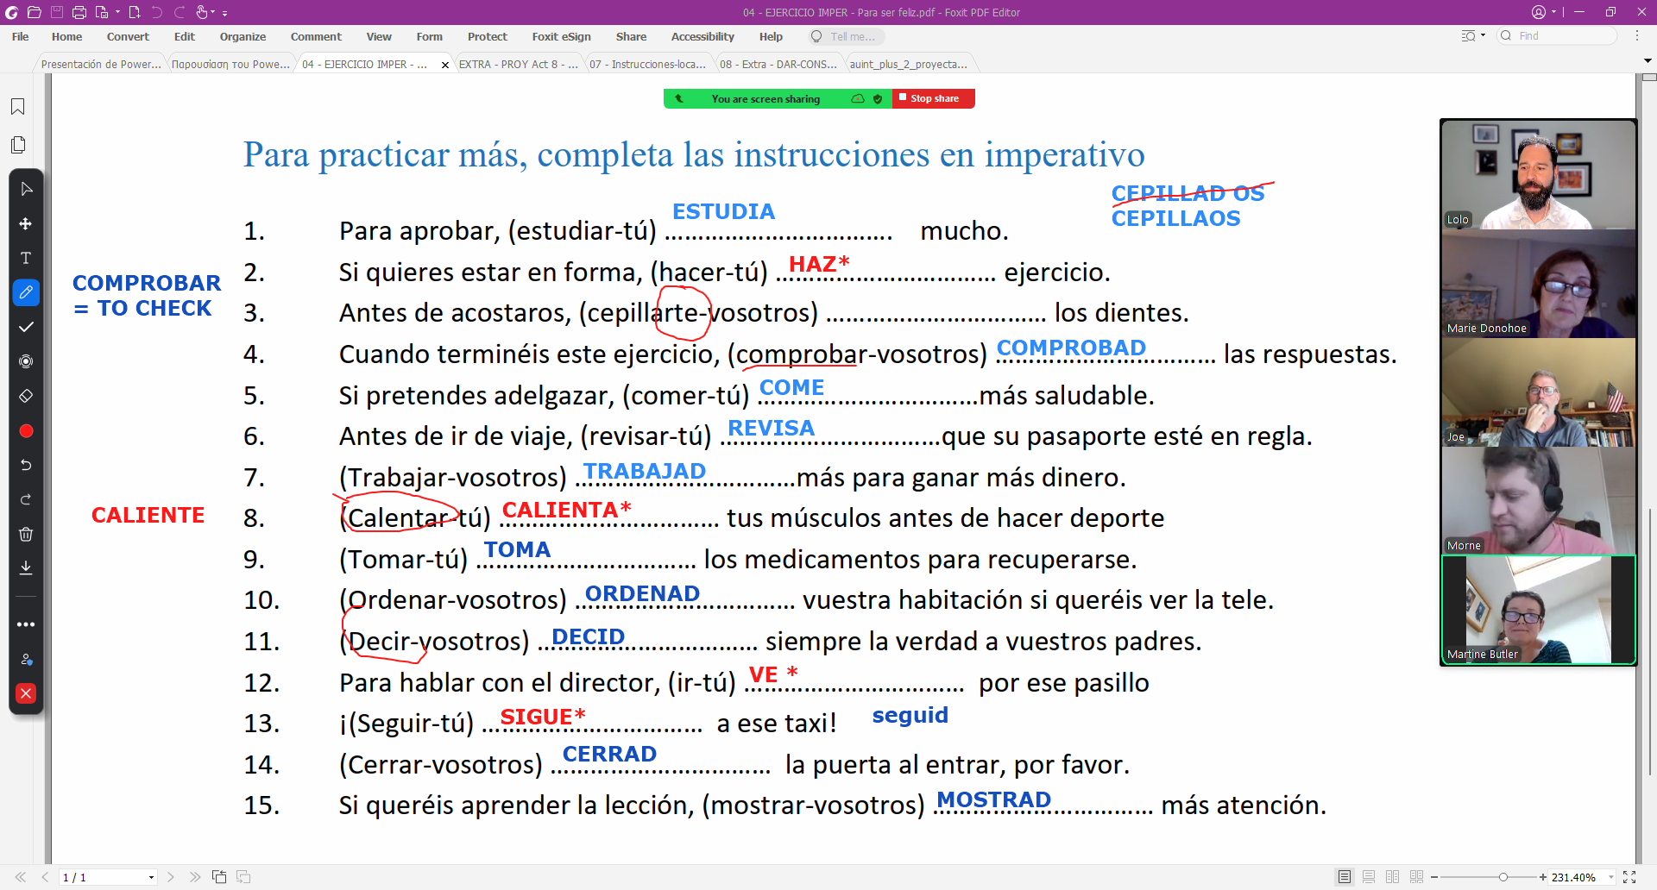Clear annotations with the trash icon
Viewport: 1657px width, 890px height.
[26, 534]
